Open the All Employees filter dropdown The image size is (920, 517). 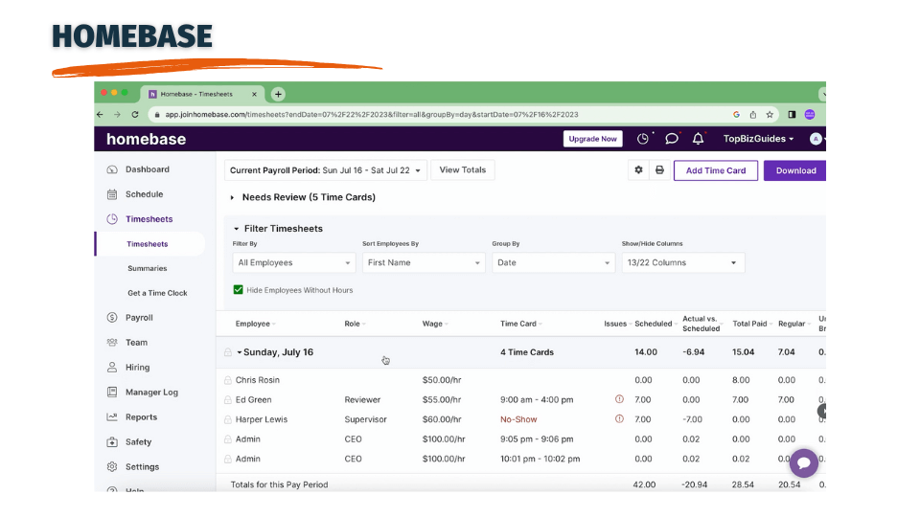click(294, 262)
